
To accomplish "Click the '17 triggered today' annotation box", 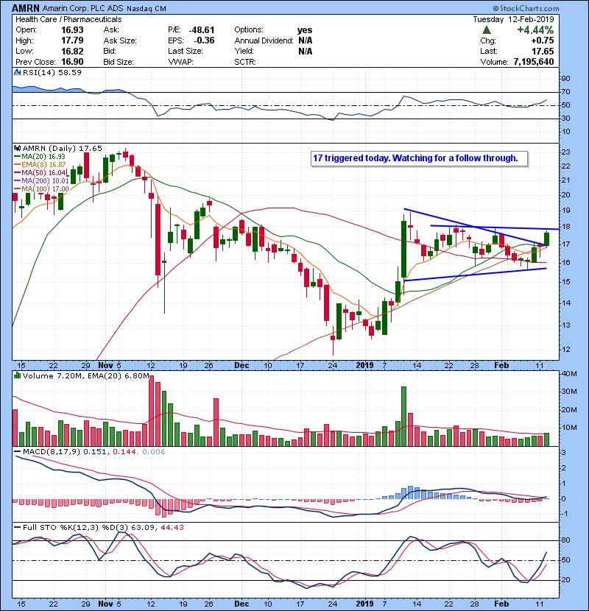I will pyautogui.click(x=419, y=158).
